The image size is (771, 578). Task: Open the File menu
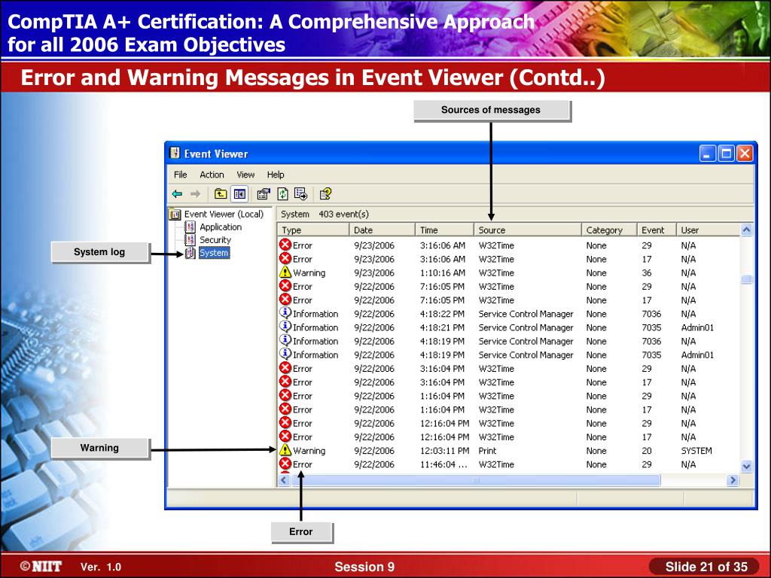pyautogui.click(x=181, y=175)
